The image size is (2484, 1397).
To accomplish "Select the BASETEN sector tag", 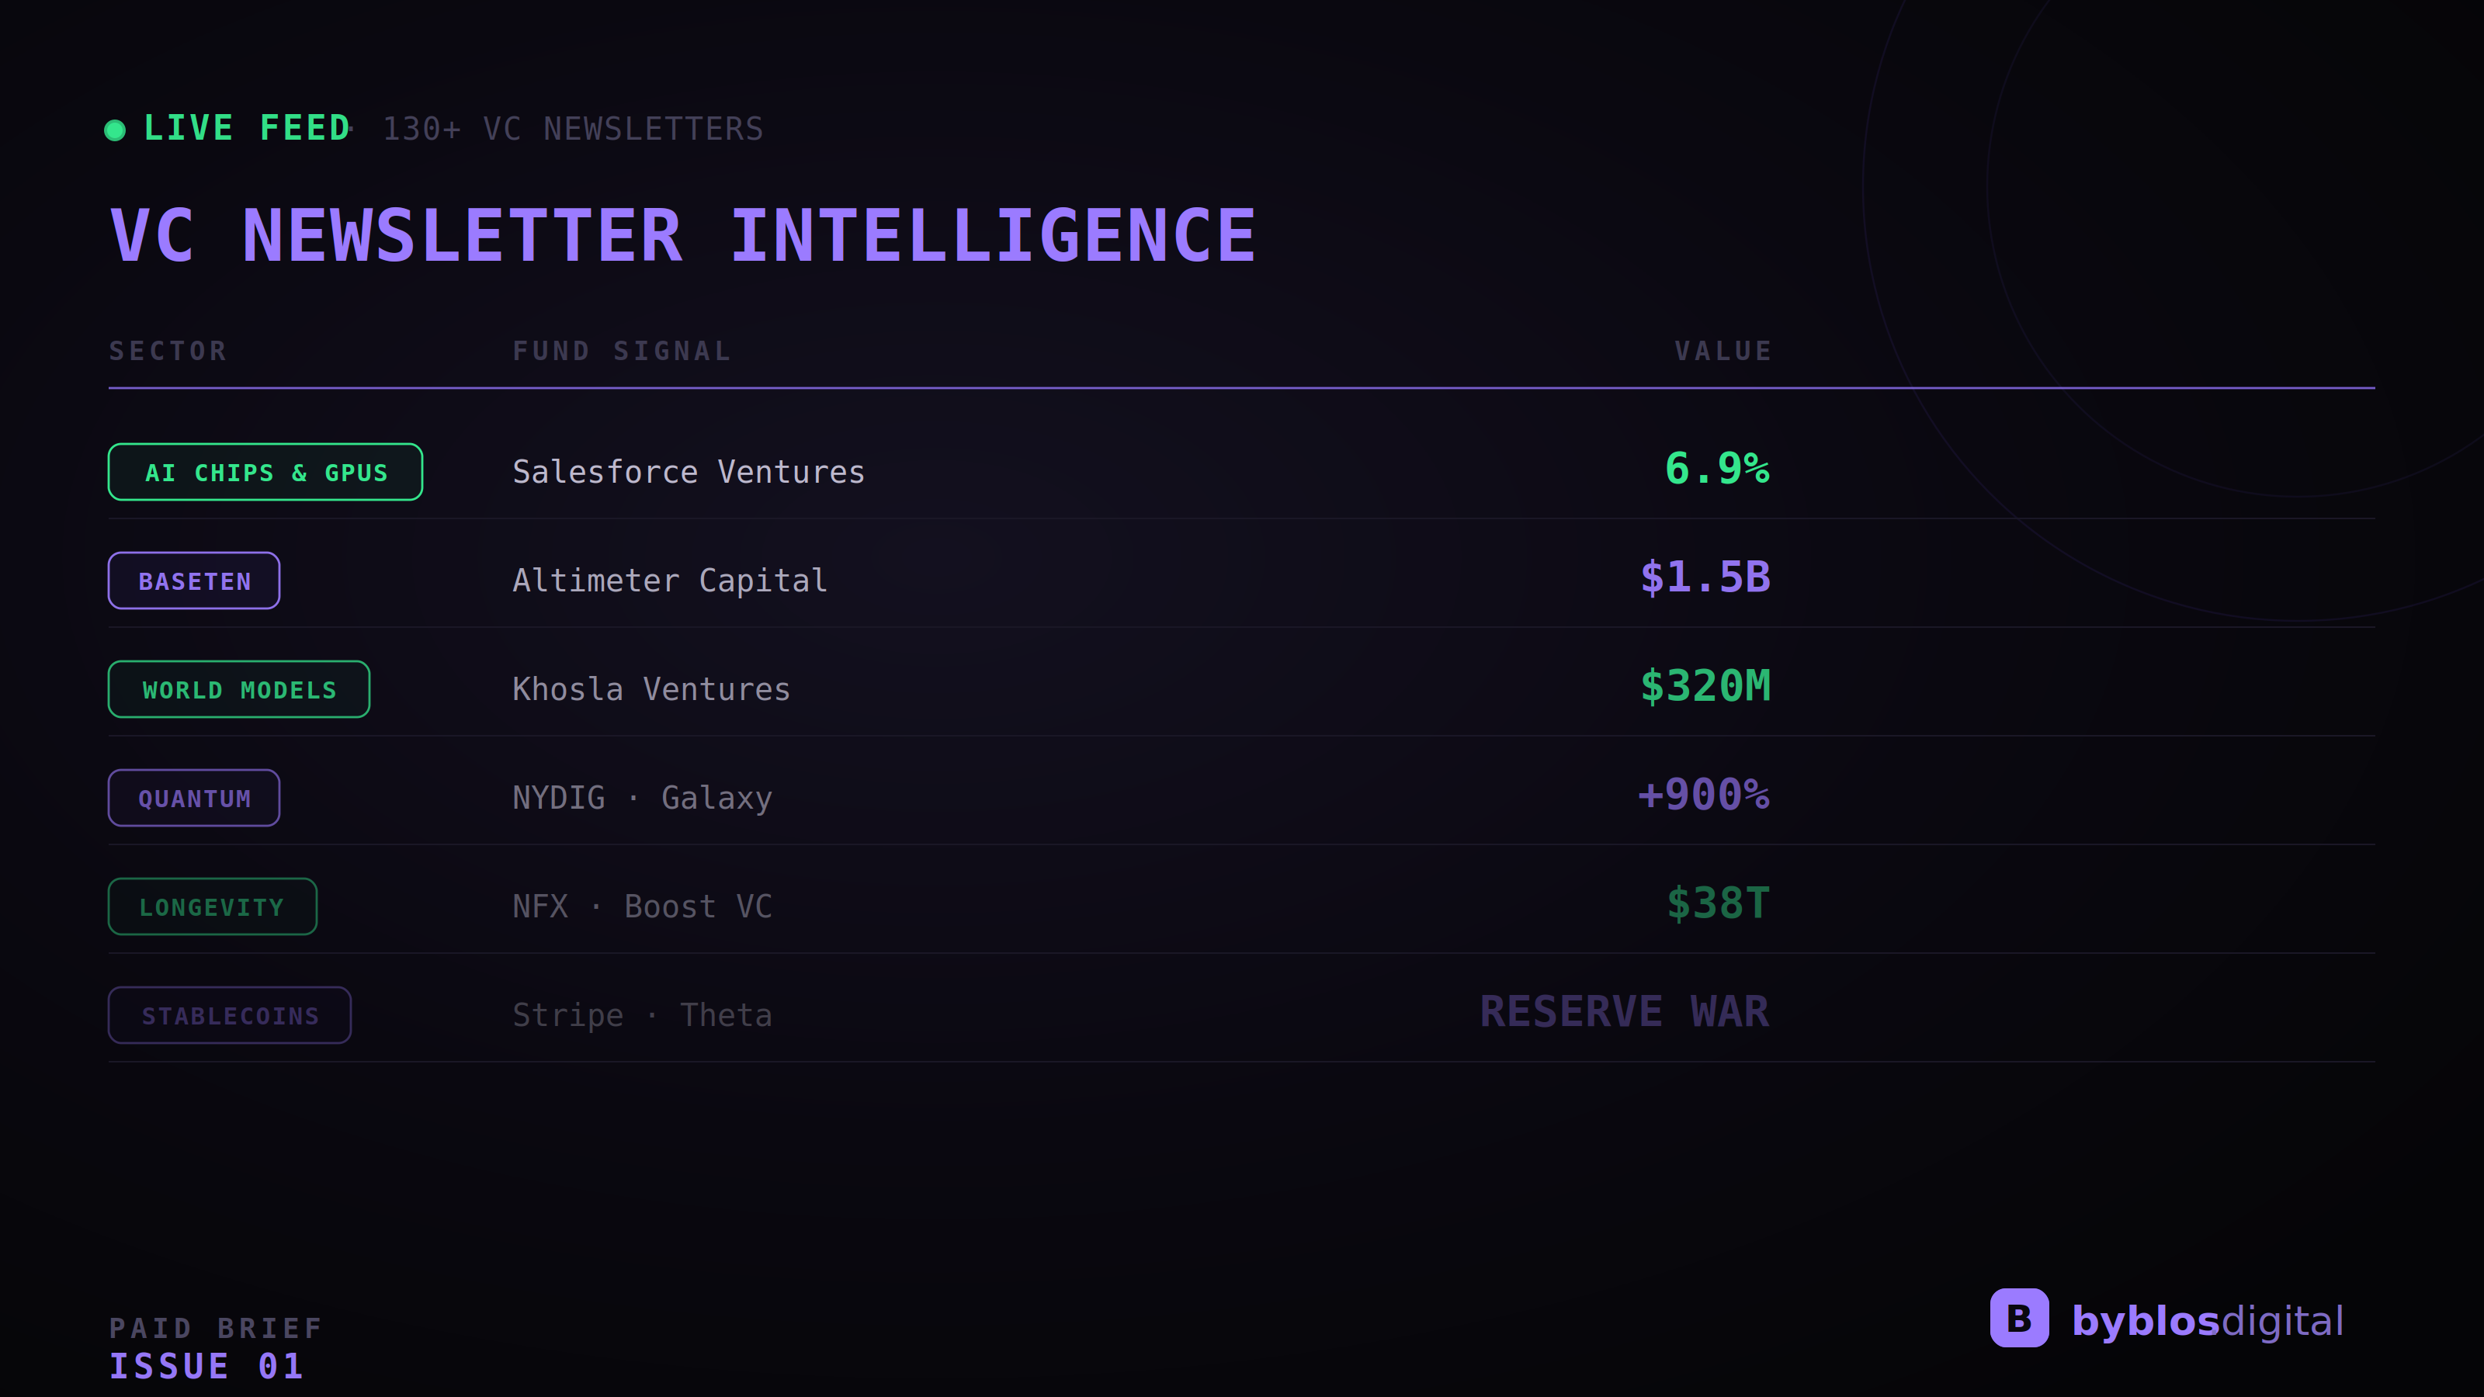I will click(x=194, y=581).
